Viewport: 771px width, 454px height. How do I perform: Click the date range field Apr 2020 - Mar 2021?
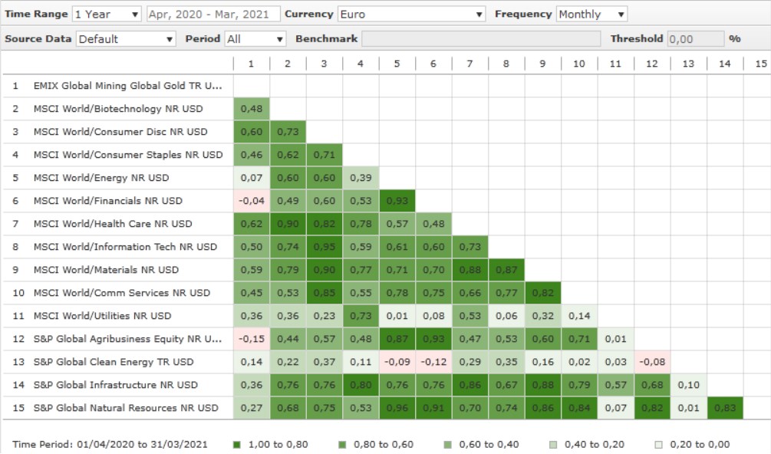pyautogui.click(x=212, y=14)
